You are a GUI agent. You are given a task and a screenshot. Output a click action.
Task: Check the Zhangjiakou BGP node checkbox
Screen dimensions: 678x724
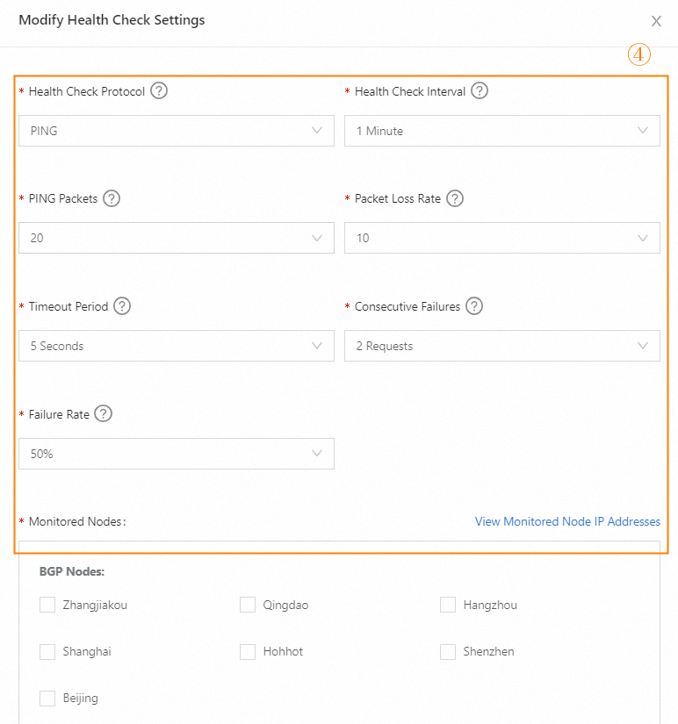pos(47,605)
